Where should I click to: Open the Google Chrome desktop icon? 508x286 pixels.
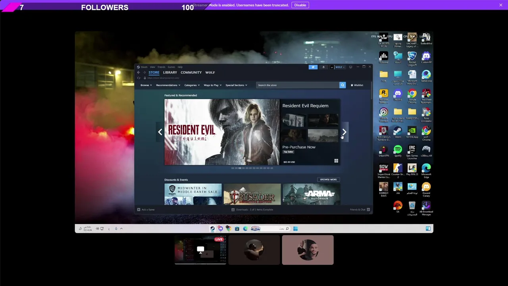(x=412, y=96)
